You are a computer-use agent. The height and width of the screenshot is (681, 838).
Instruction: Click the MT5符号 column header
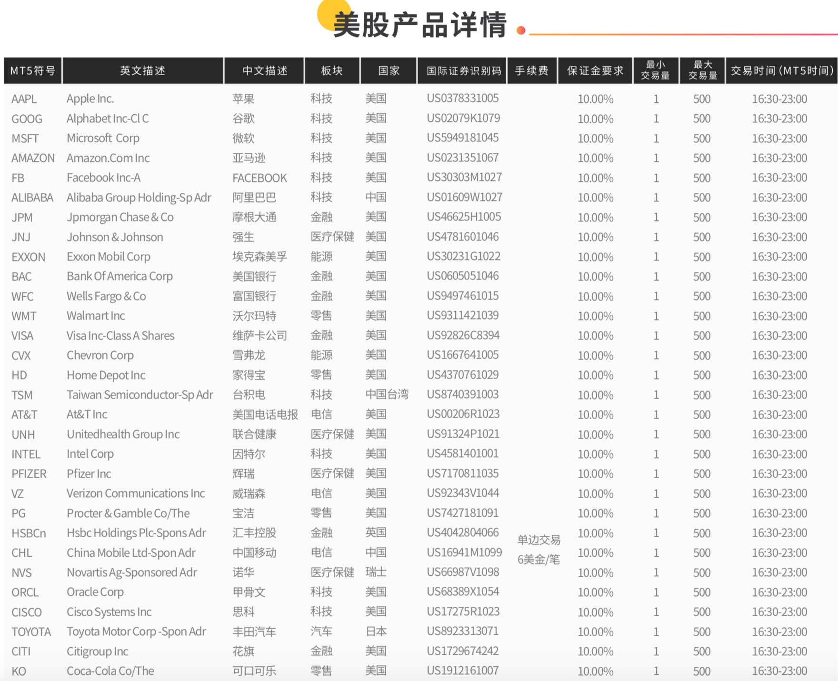[x=33, y=71]
